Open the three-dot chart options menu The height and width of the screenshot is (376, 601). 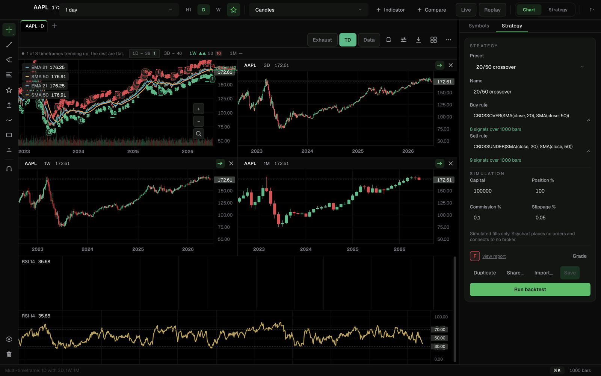point(448,40)
